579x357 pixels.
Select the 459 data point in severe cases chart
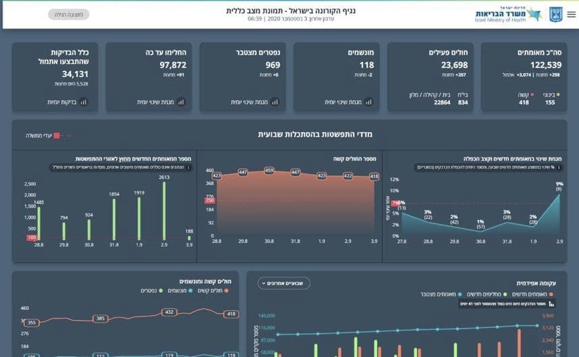tap(269, 171)
